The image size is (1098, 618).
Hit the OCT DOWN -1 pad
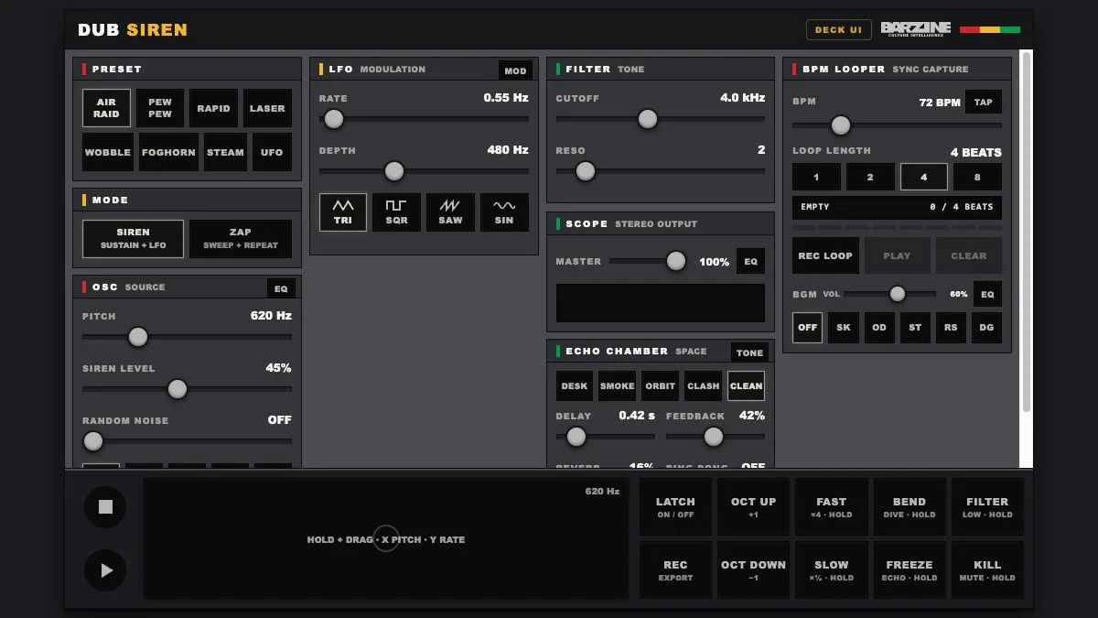tap(754, 570)
